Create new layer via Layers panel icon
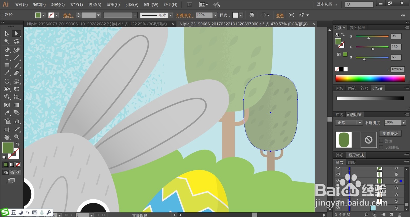The height and width of the screenshot is (217, 410). coord(391,214)
